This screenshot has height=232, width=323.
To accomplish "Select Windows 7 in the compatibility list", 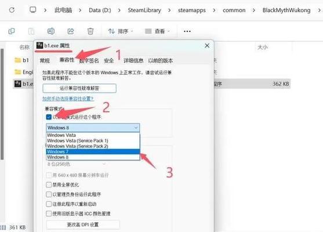I will click(x=93, y=151).
